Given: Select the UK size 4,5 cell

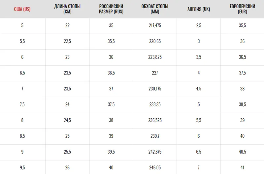Looking at the screenshot, I should click(x=199, y=89).
